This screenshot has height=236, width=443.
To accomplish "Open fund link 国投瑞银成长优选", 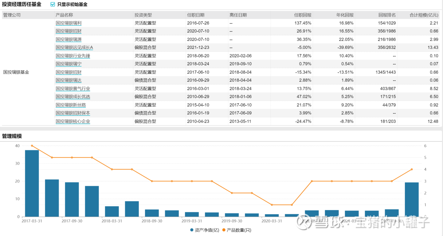I will coord(73,97).
